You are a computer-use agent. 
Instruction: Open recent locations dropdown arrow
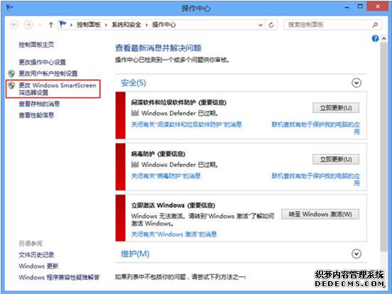(x=40, y=25)
